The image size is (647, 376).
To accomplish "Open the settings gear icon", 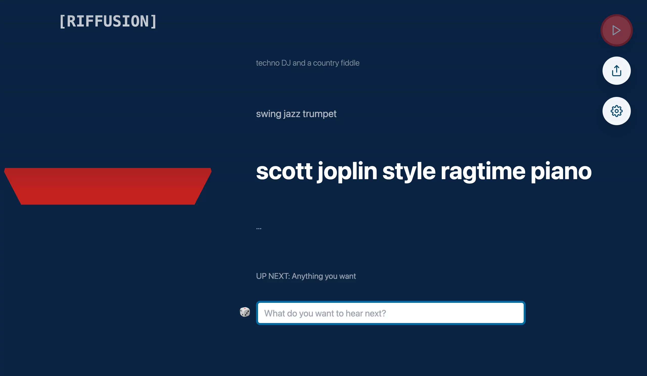I will pos(617,111).
